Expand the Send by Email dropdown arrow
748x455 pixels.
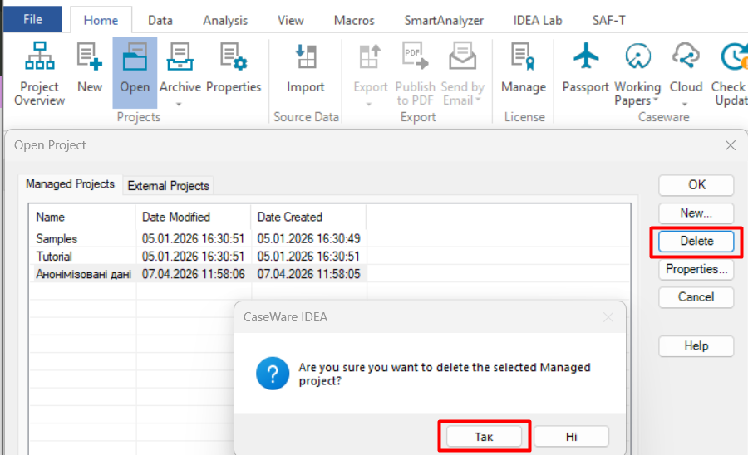tap(478, 100)
